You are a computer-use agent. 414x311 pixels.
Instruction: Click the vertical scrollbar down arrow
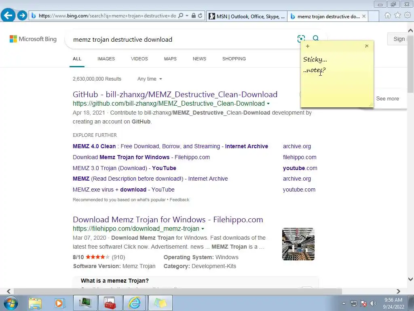(x=410, y=279)
